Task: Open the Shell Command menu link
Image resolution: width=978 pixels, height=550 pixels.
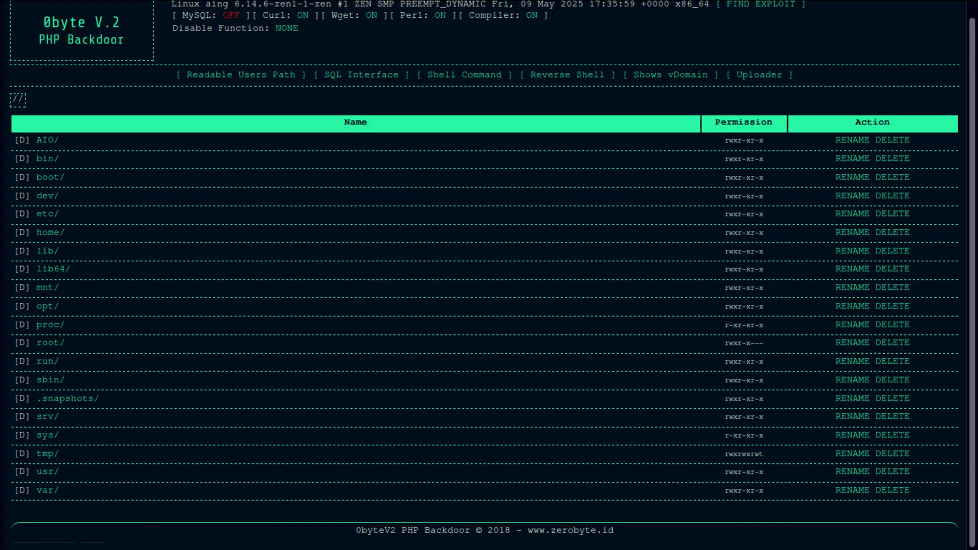Action: [465, 75]
